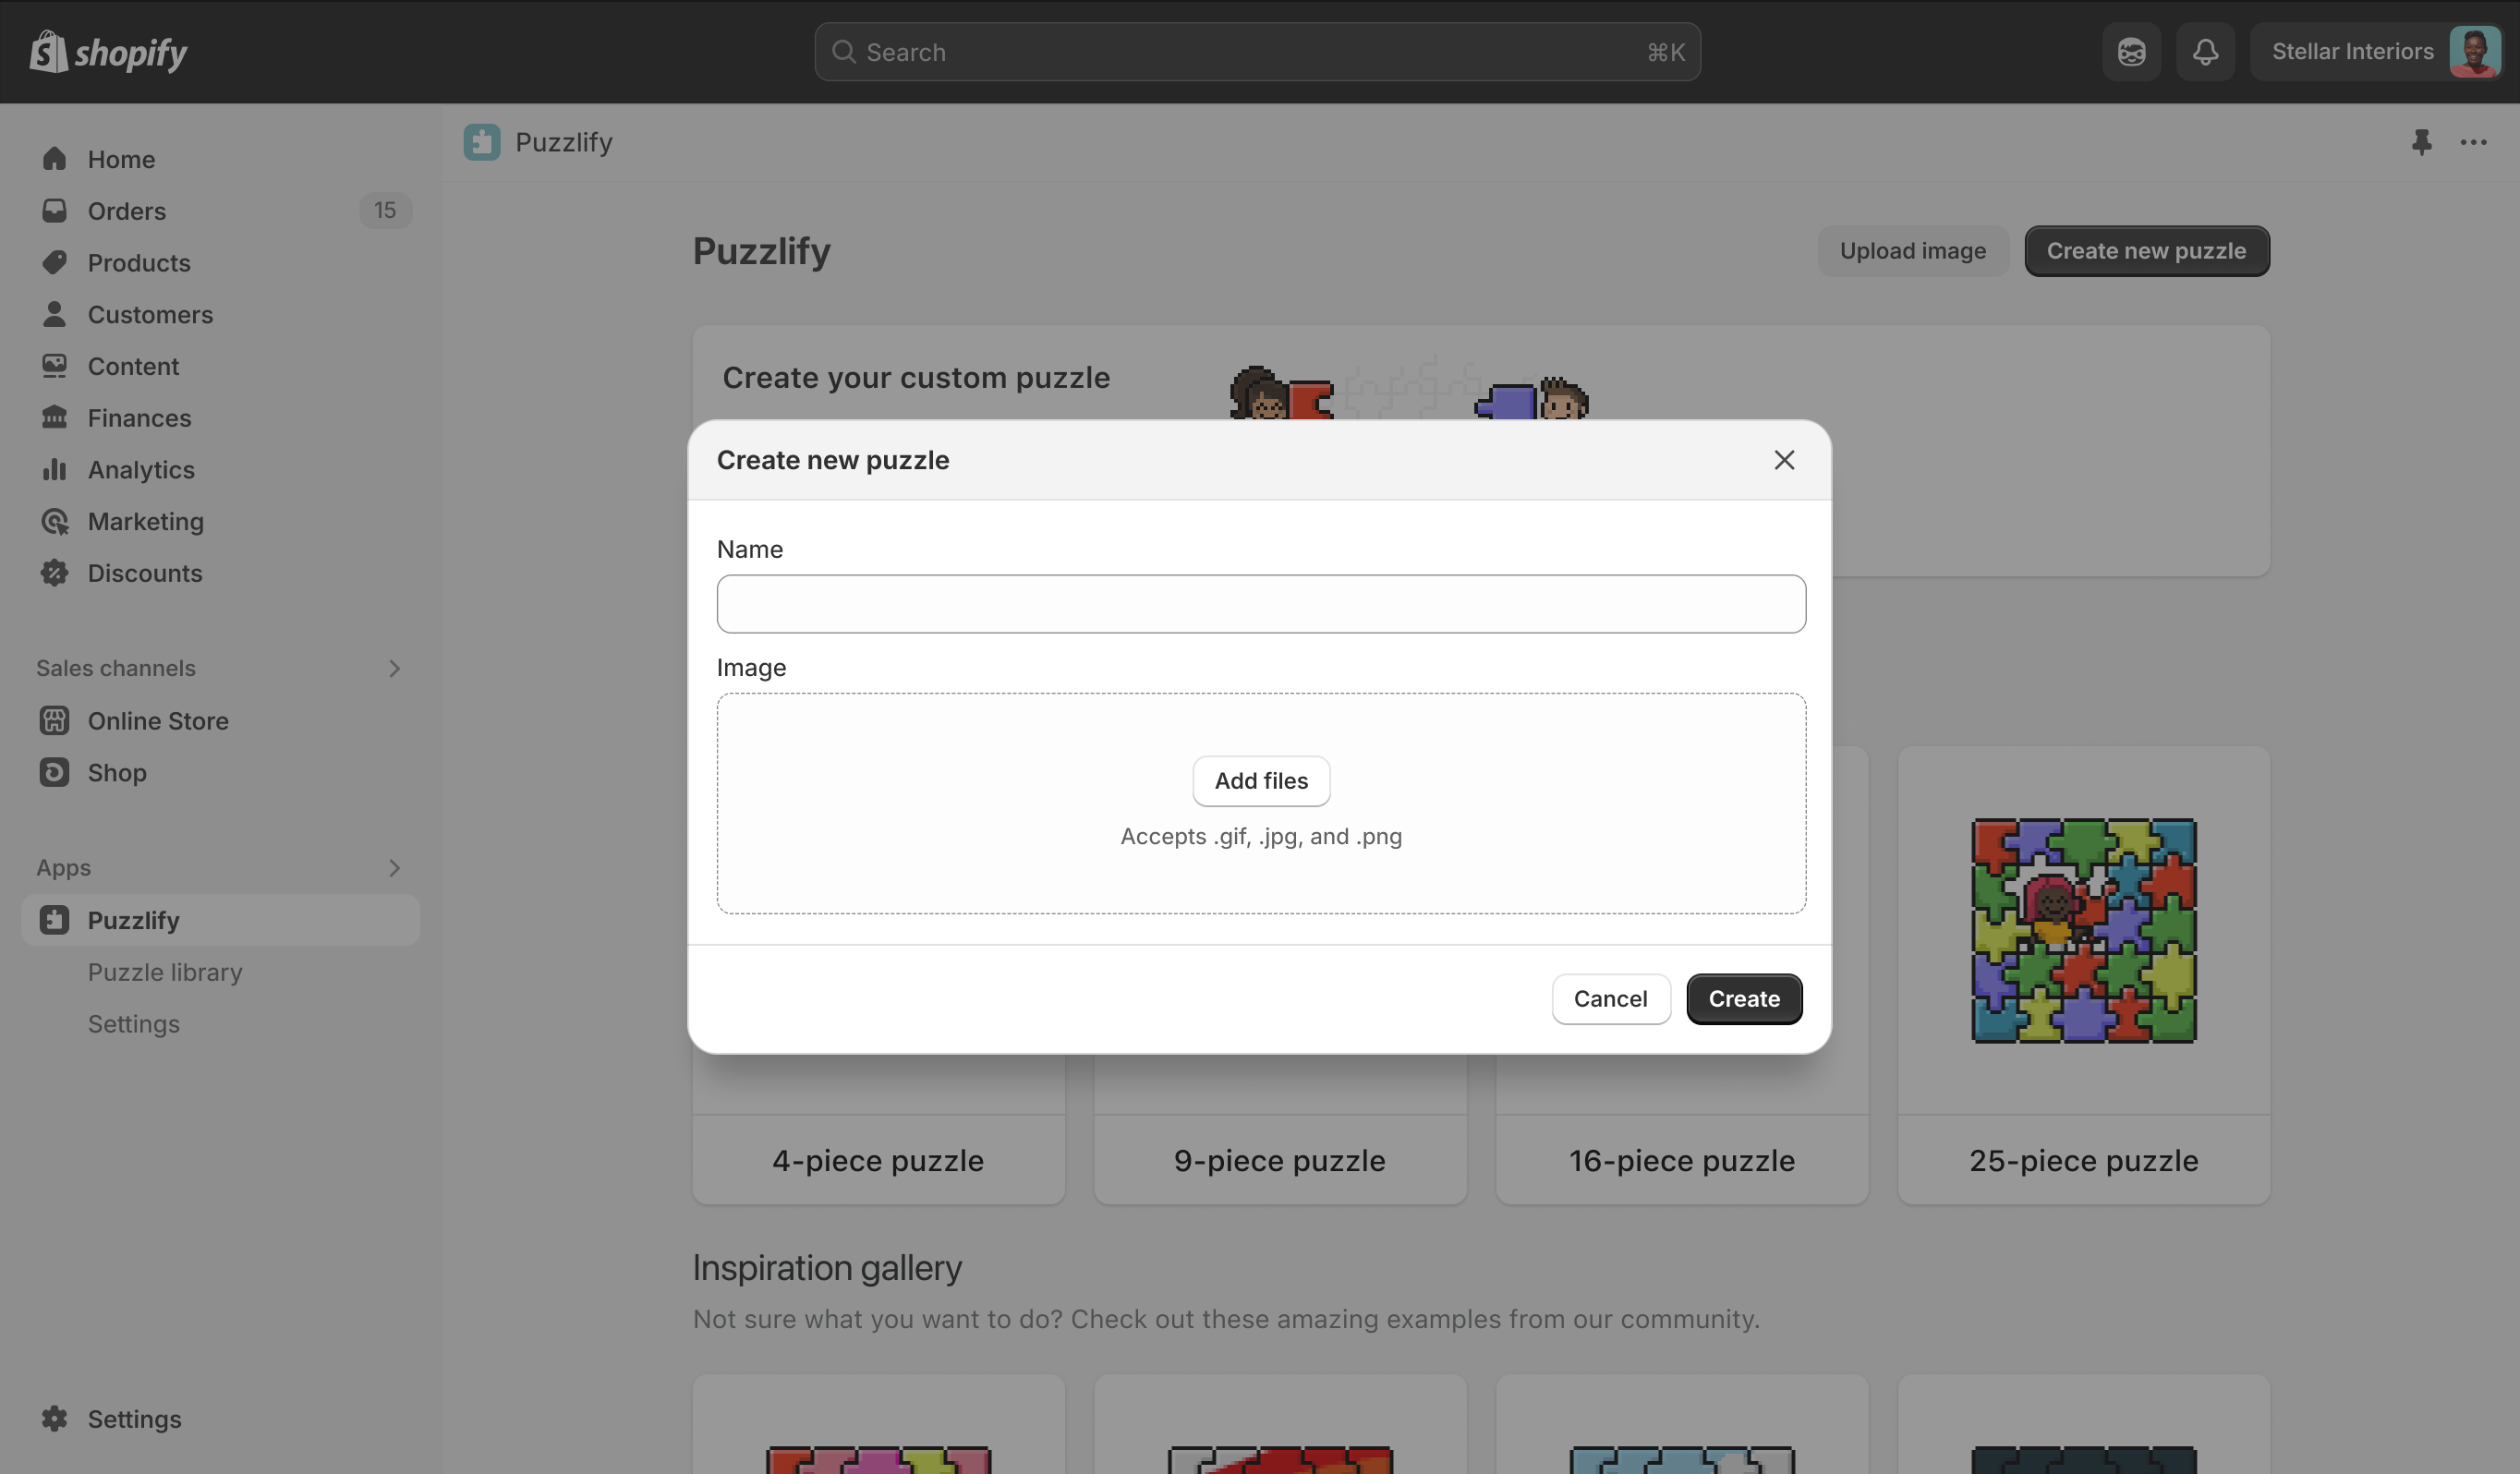Screen dimensions: 2520x1474
Task: Pin the Puzzlify app
Action: click(2421, 142)
